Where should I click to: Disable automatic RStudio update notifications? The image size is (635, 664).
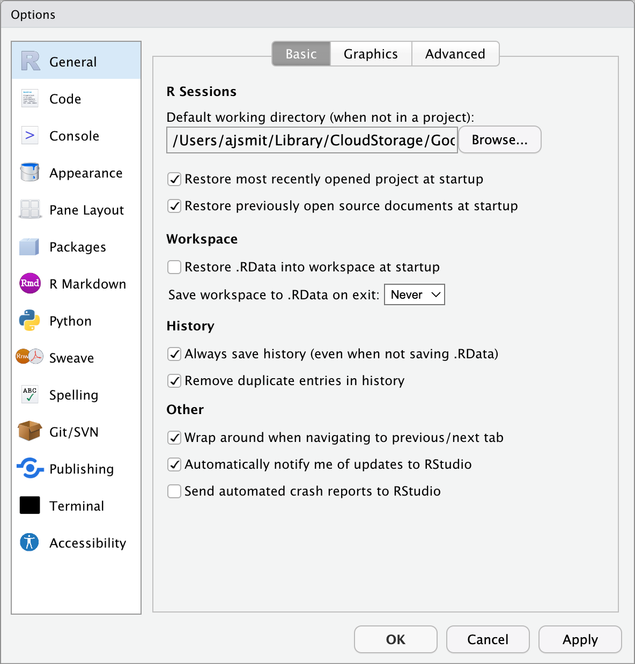pyautogui.click(x=174, y=464)
